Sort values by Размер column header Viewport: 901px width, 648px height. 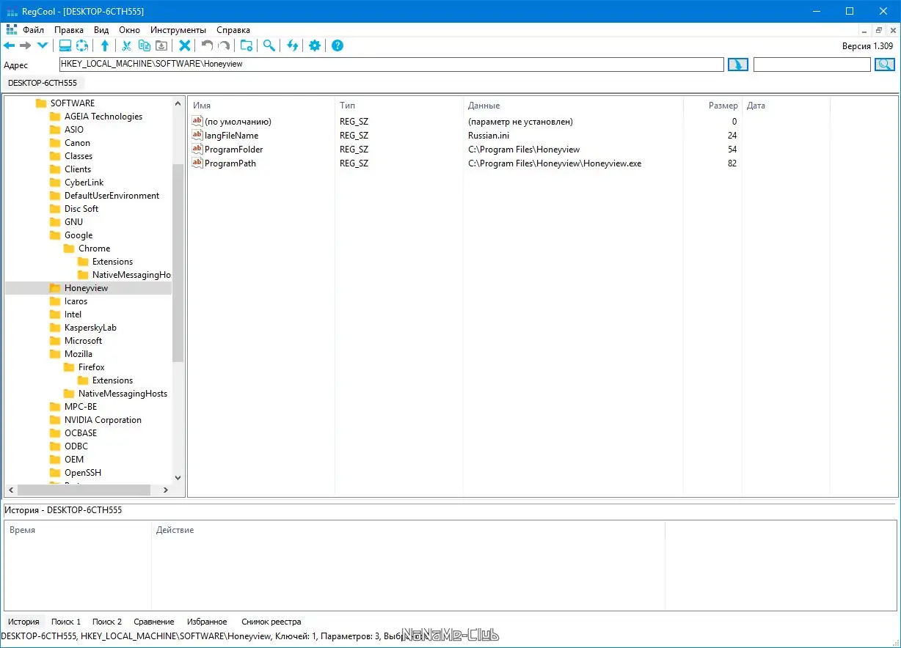coord(712,106)
